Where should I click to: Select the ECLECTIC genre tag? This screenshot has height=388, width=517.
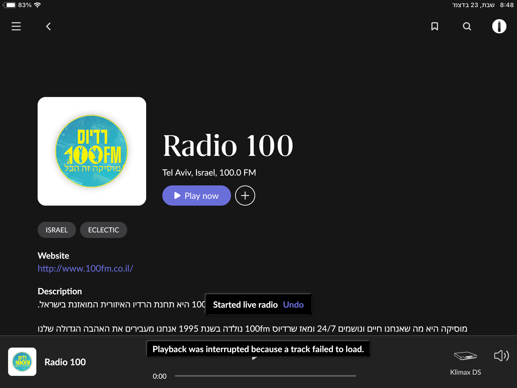tap(104, 230)
